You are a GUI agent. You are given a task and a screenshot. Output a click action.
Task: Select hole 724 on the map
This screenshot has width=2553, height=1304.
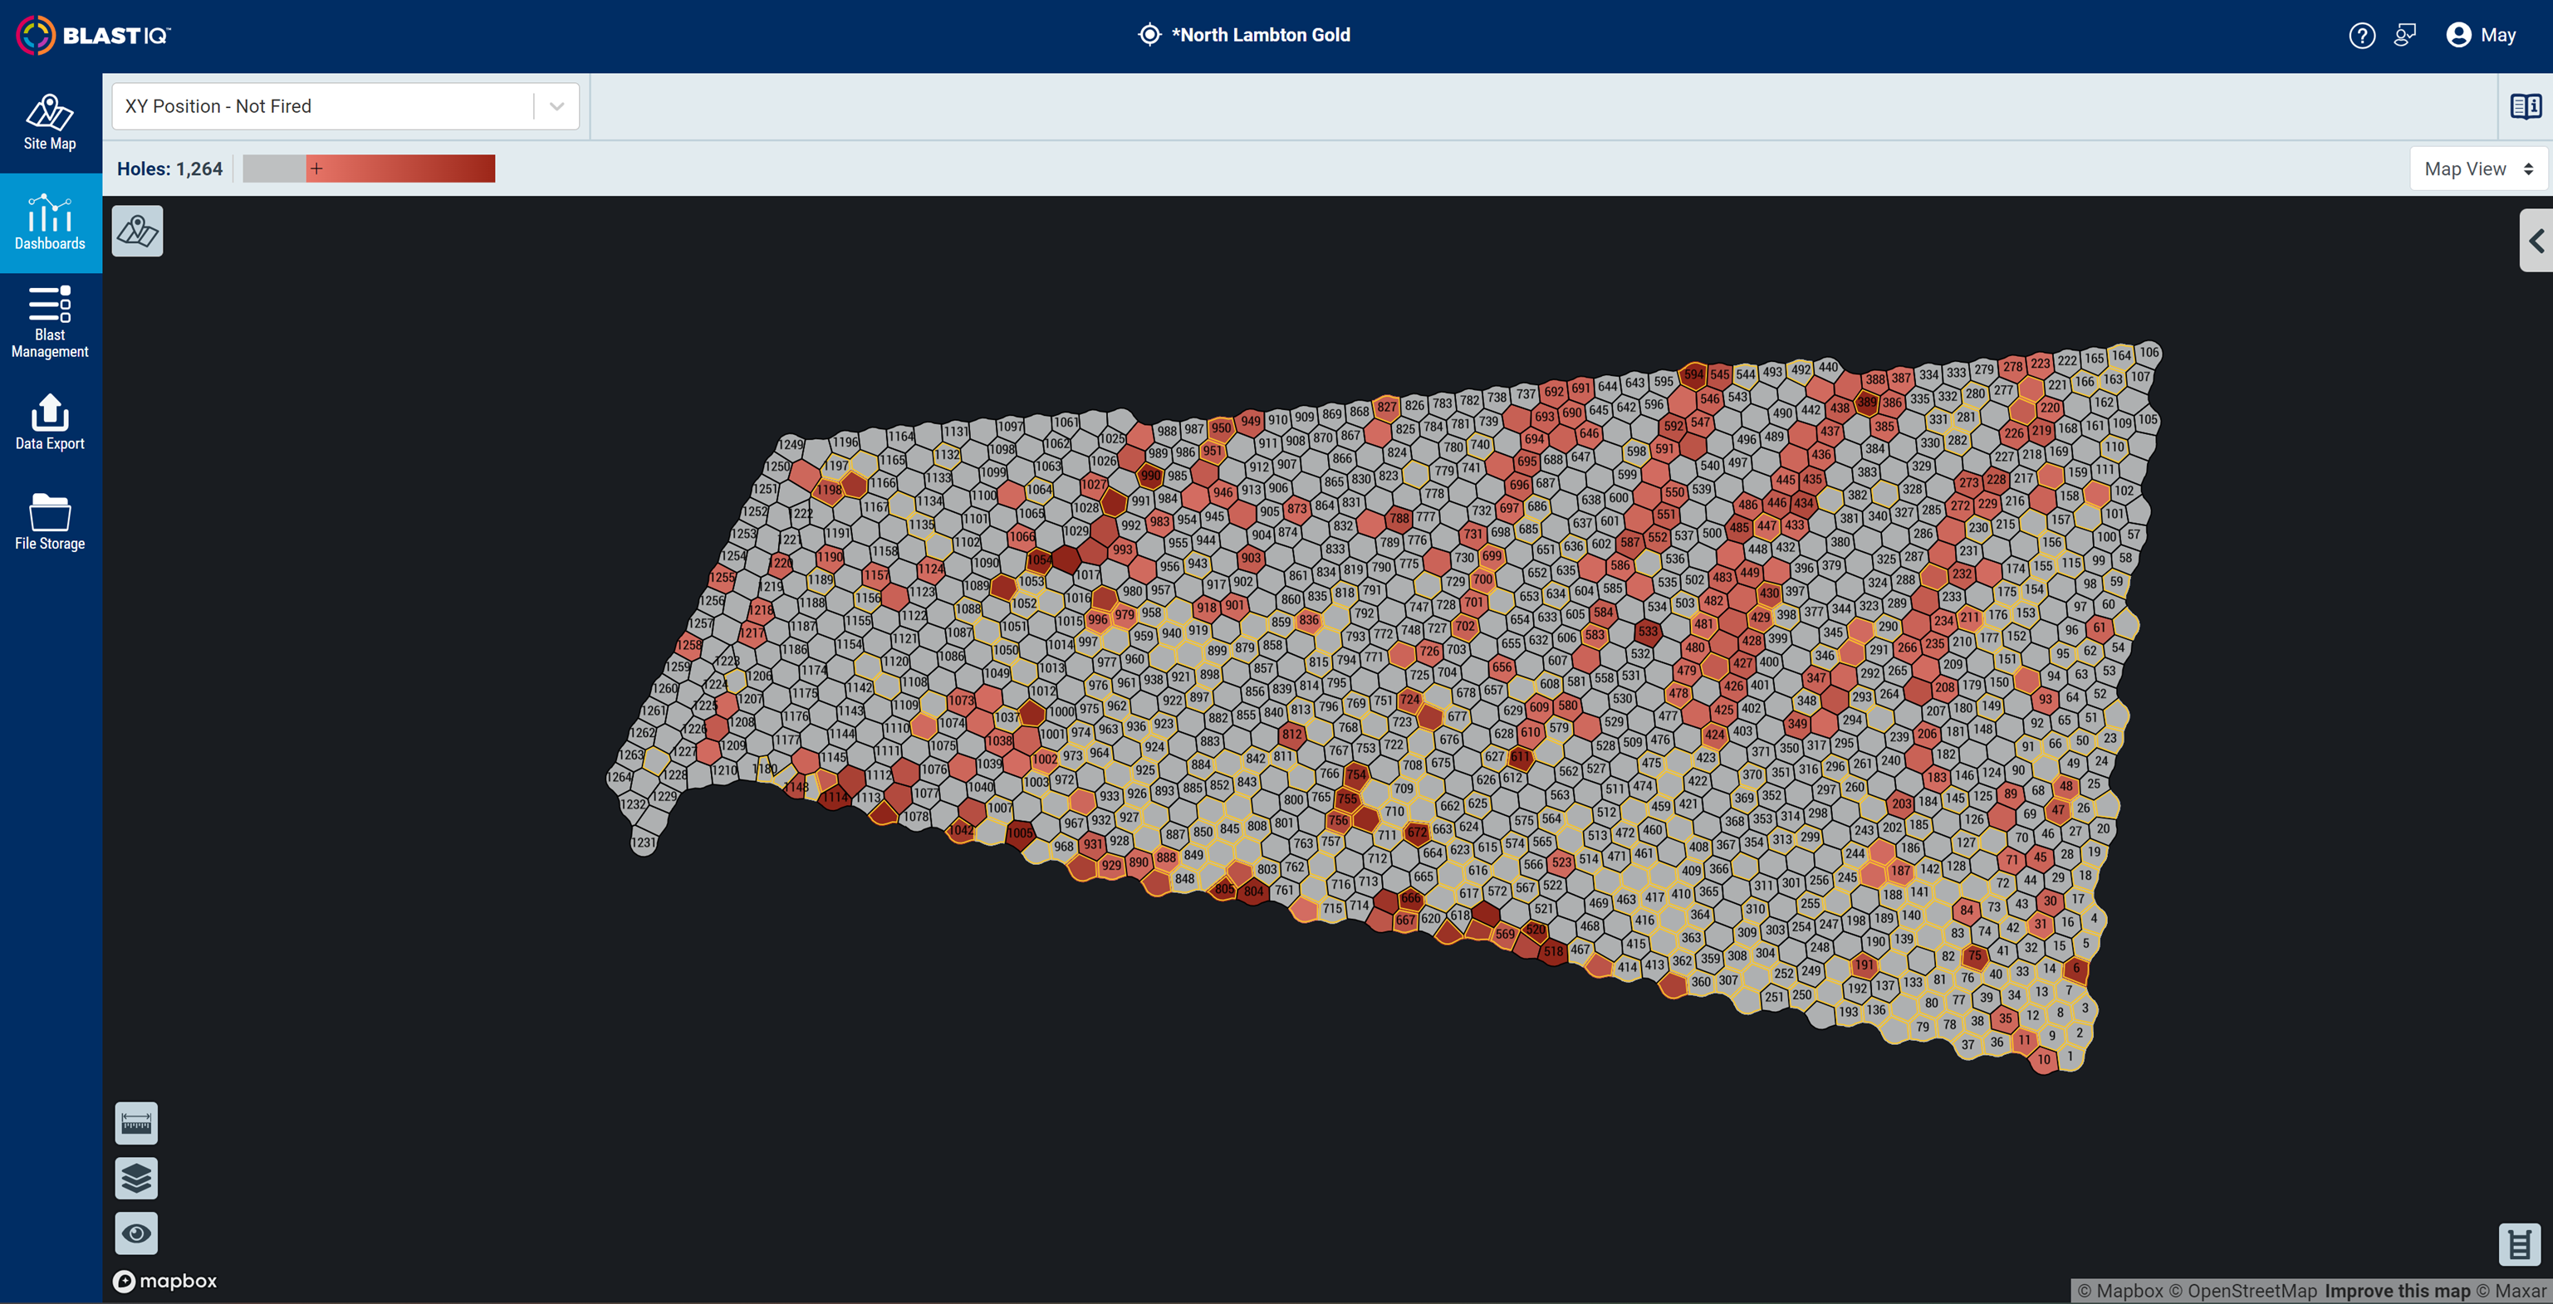tap(1409, 700)
